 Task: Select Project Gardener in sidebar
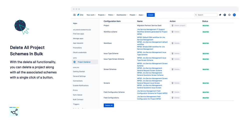click(x=85, y=62)
